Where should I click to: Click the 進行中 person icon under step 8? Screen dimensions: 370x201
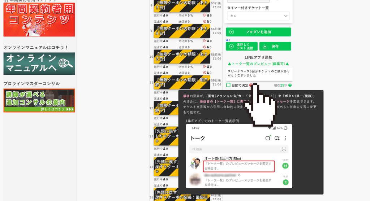pyautogui.click(x=164, y=16)
